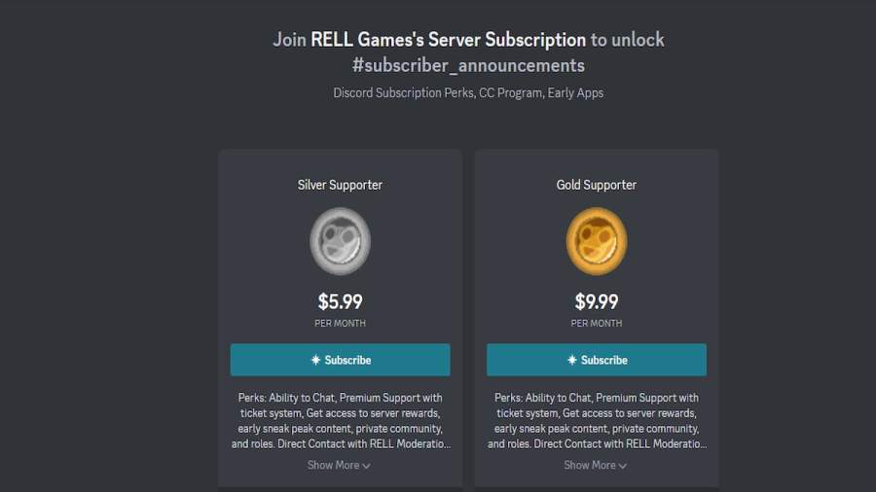The width and height of the screenshot is (876, 492).
Task: Click the Gold Supporter perks description text
Action: point(597,420)
